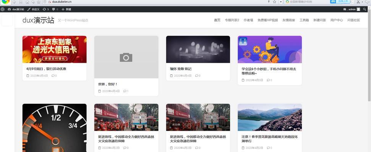This screenshot has width=371, height=152.
Task: Open the candles thumbnail image
Action: (198, 49)
